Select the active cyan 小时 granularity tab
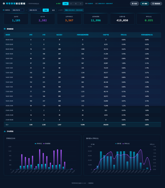 pos(66,4)
